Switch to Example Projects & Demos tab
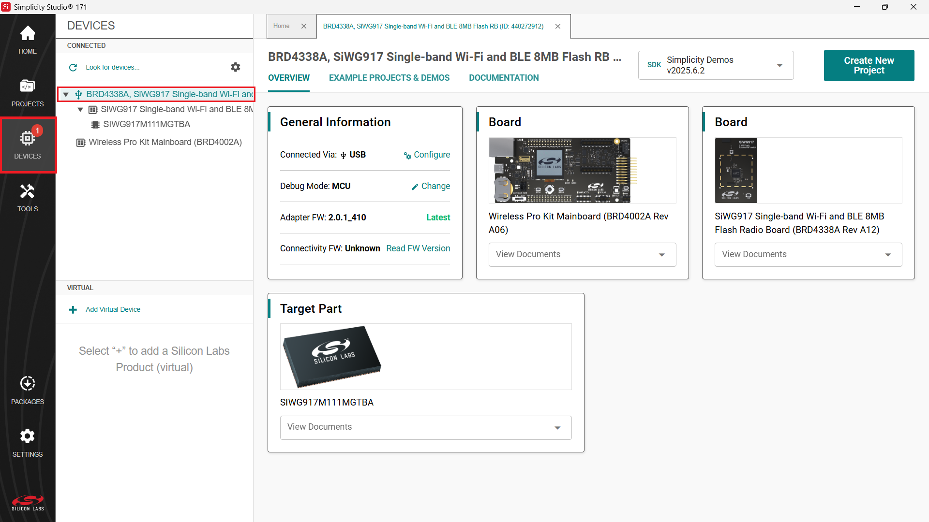929x522 pixels. pos(389,78)
